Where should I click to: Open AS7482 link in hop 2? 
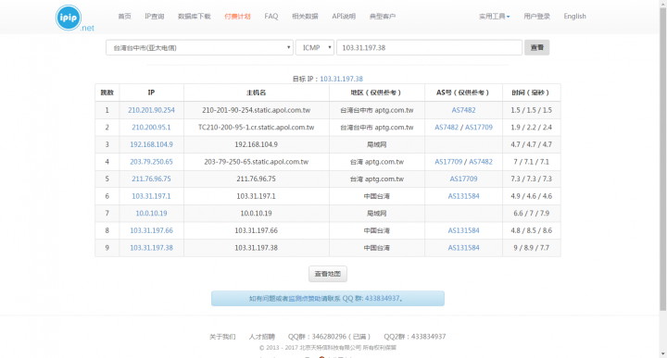[x=447, y=127]
